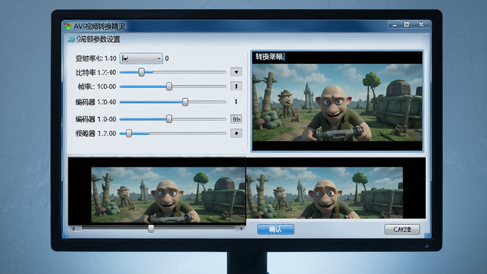
Task: Open the dropdown in the first parameter row
Action: coord(141,59)
